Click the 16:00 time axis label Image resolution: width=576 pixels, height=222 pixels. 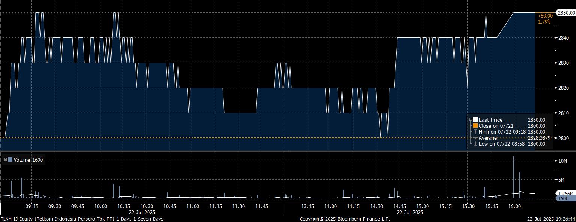514,206
